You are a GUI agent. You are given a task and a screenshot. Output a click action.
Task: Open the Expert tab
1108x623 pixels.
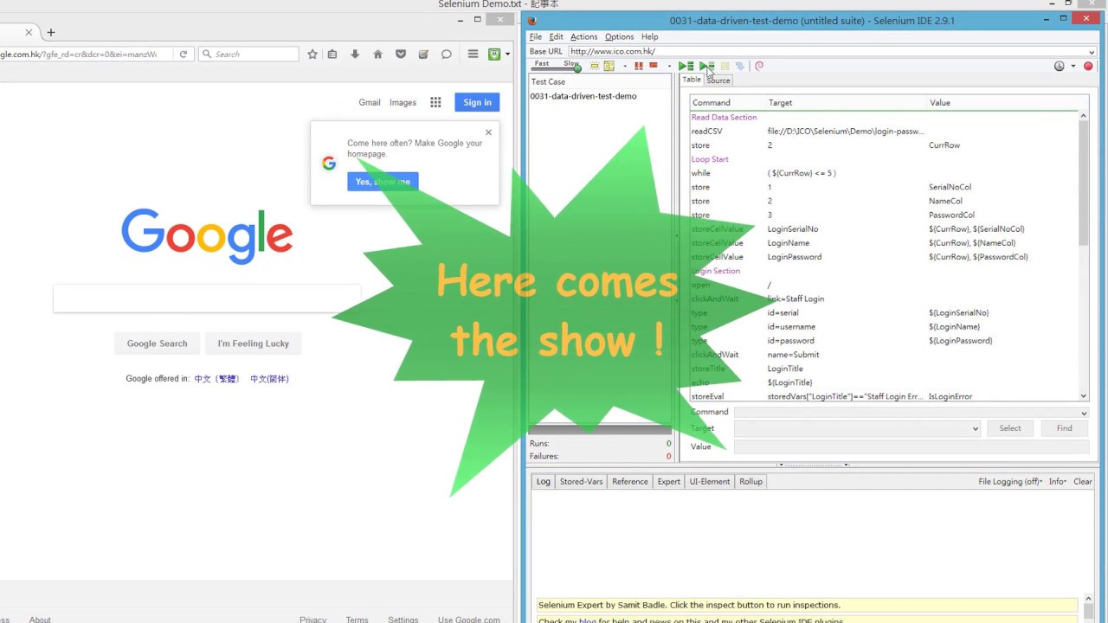tap(669, 481)
